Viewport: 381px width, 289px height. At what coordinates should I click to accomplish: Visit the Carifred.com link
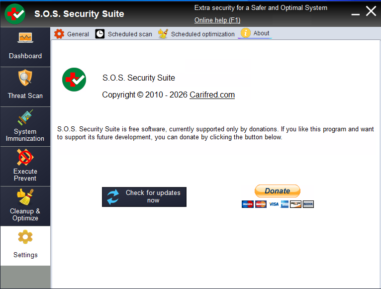click(x=212, y=95)
